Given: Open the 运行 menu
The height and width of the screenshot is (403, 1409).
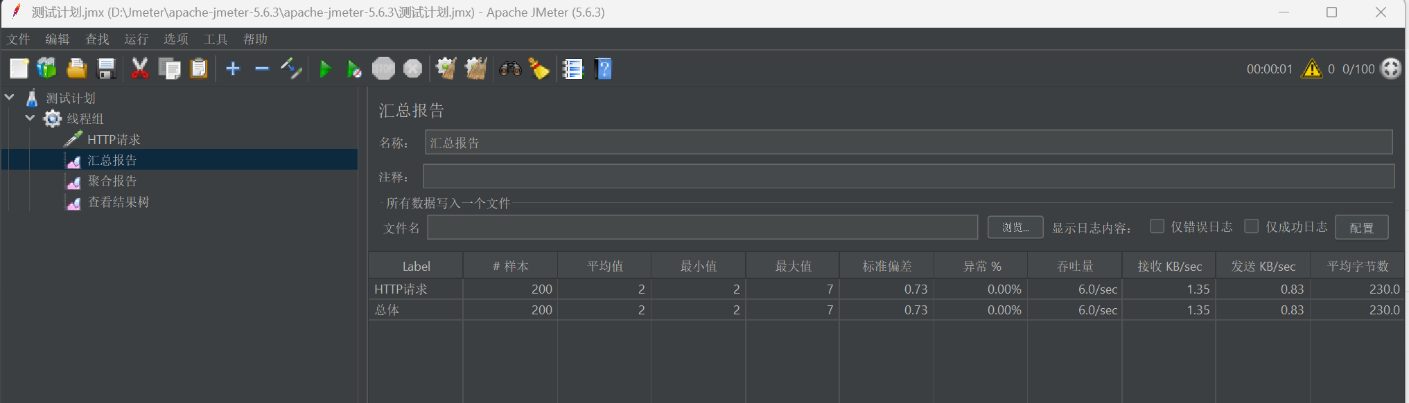Looking at the screenshot, I should click(136, 39).
